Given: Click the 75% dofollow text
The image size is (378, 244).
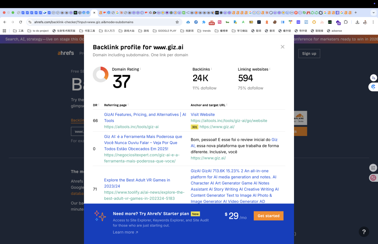Looking at the screenshot, I should (x=251, y=88).
